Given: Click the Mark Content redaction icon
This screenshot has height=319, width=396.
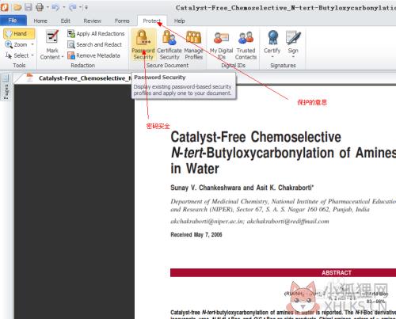Looking at the screenshot, I should coord(52,36).
